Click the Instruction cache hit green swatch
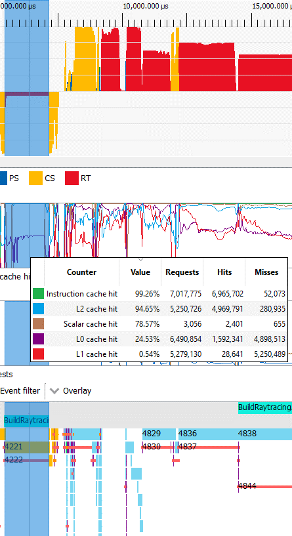The image size is (292, 536). [x=38, y=294]
